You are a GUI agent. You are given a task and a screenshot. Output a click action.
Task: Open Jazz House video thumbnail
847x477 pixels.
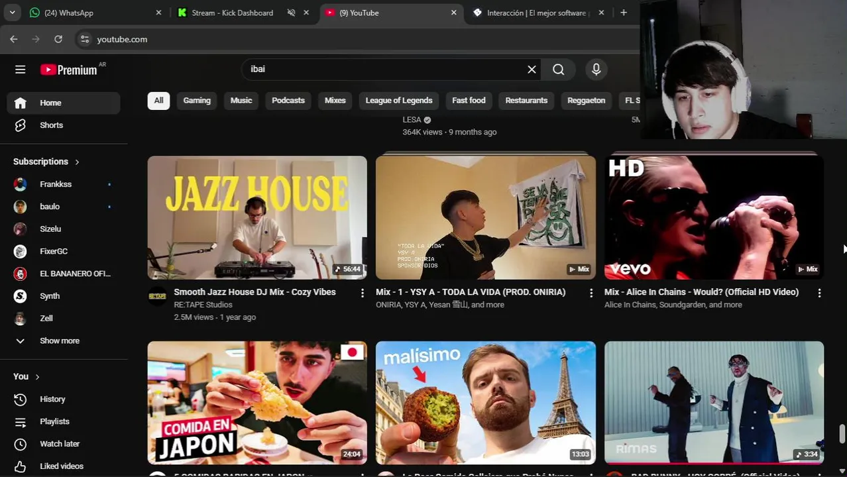[257, 217]
